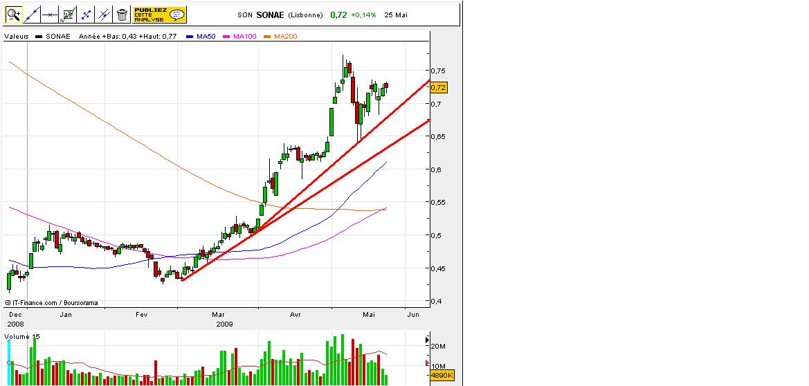Click the SONAE stock name in header
The width and height of the screenshot is (809, 386).
click(270, 15)
